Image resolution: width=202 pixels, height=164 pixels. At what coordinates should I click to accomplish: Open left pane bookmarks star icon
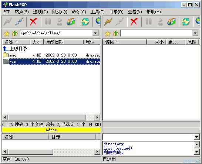(x=7, y=34)
